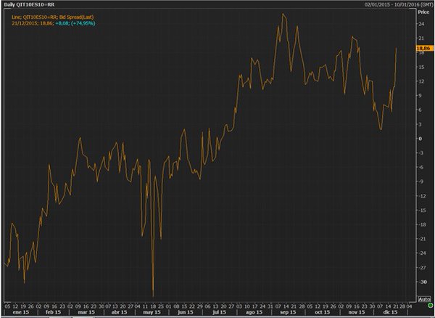Screen dimensions: 435x318
Task: Click the jun 15 month label
Action: (186, 312)
